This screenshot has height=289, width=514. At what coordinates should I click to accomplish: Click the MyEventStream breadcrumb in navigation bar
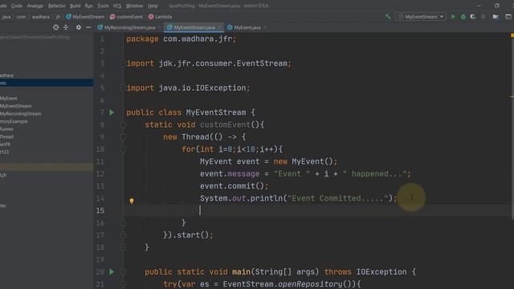tap(85, 17)
